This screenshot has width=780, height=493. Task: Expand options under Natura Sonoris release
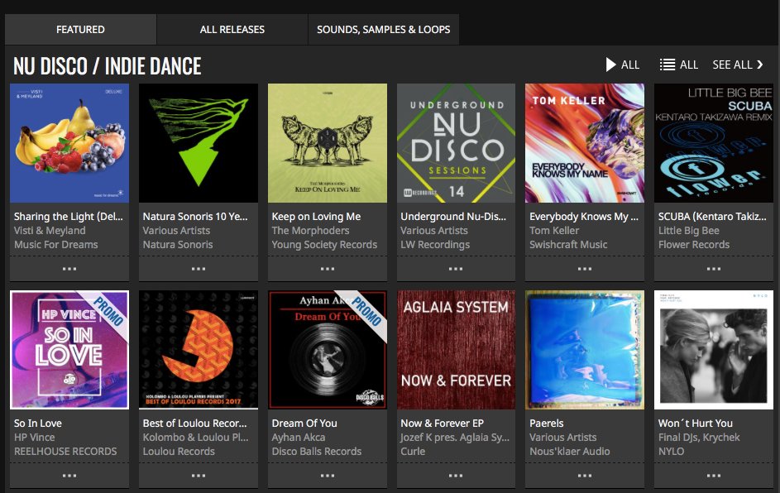click(x=199, y=269)
